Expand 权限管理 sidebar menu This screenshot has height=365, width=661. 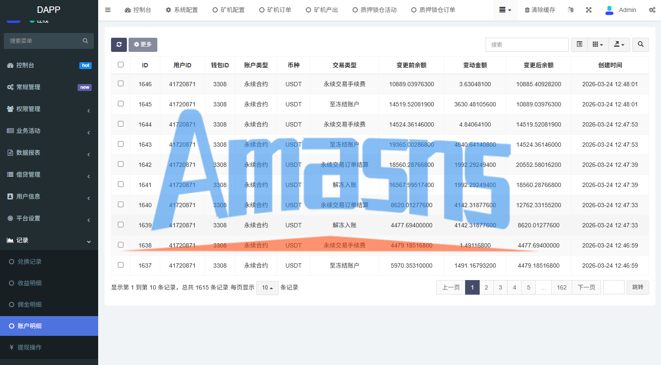click(x=49, y=109)
